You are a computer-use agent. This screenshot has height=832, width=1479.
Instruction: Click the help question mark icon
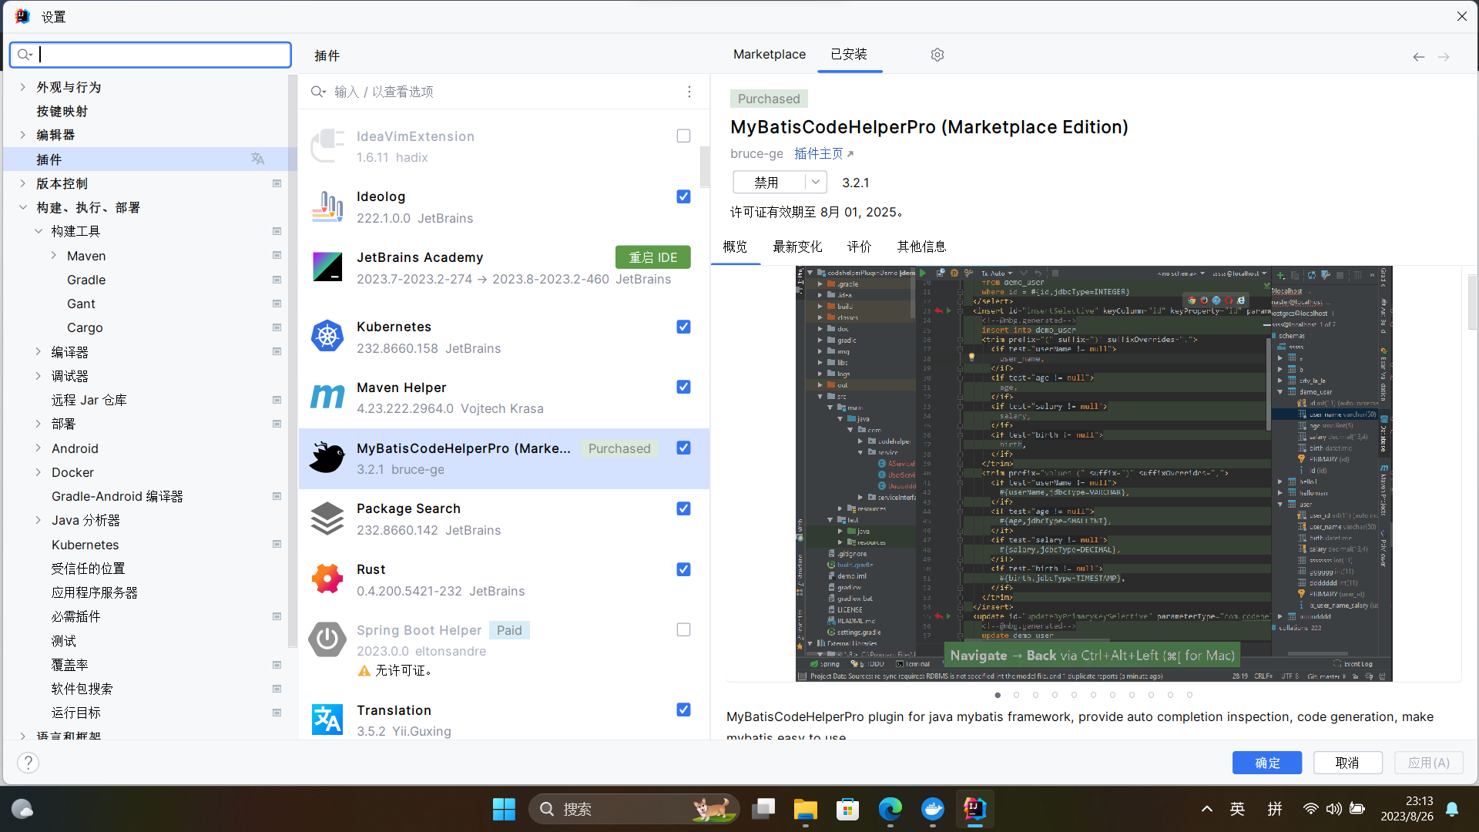[28, 763]
